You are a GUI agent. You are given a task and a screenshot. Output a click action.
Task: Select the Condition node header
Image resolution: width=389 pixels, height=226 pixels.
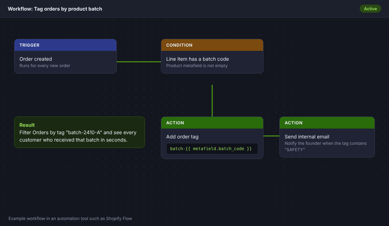pos(212,45)
